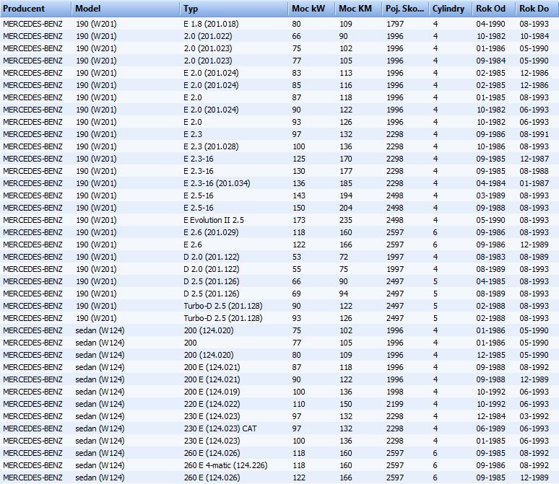Click the Rok Do column header
559x484 pixels.
537,9
